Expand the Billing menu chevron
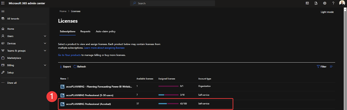This screenshot has width=347, height=110. click(45, 65)
